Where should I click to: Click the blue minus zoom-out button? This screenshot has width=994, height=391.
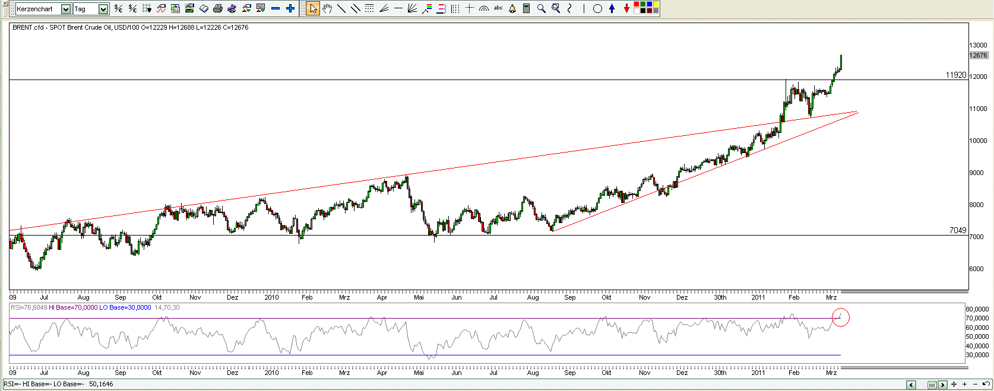275,8
